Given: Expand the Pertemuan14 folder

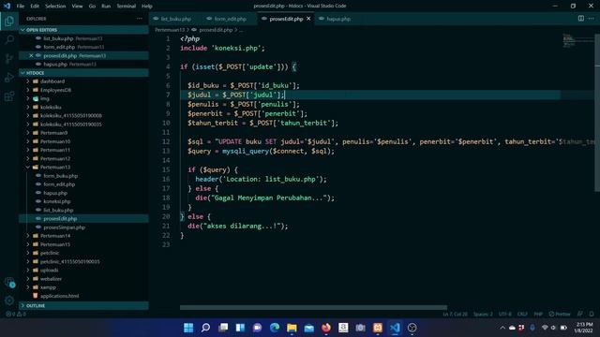Looking at the screenshot, I should (x=28, y=236).
